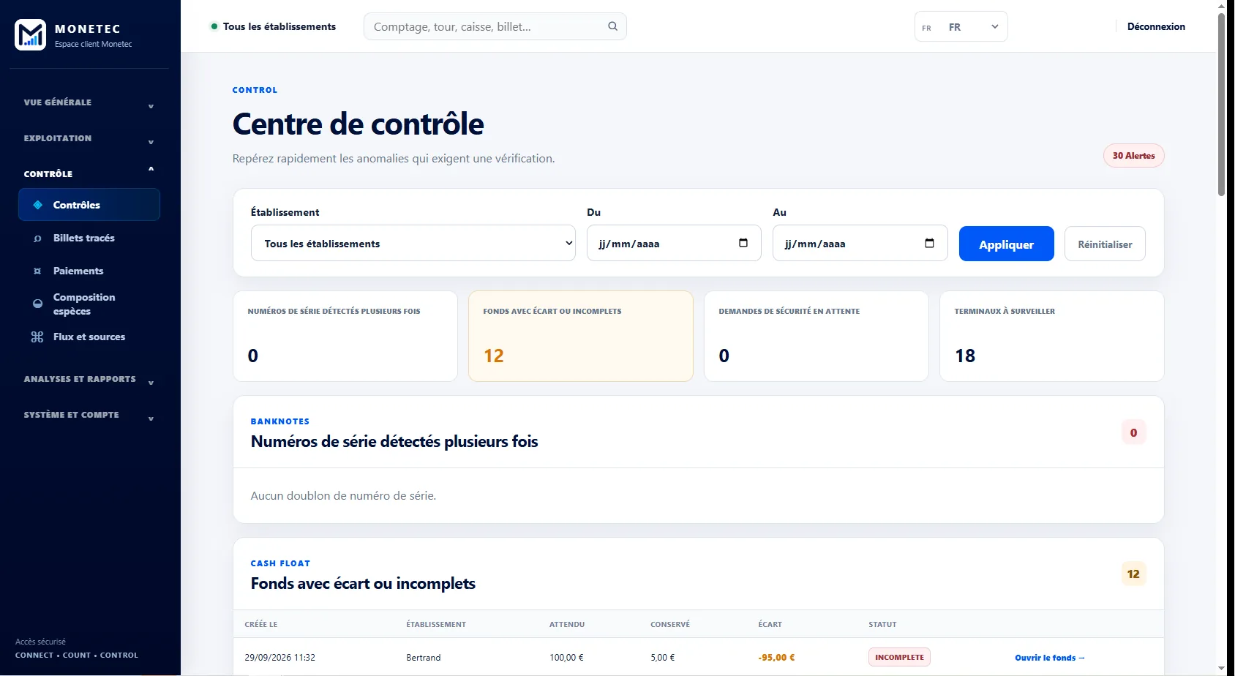The image size is (1235, 676).
Task: Click the Contrôles diamond icon
Action: click(38, 205)
